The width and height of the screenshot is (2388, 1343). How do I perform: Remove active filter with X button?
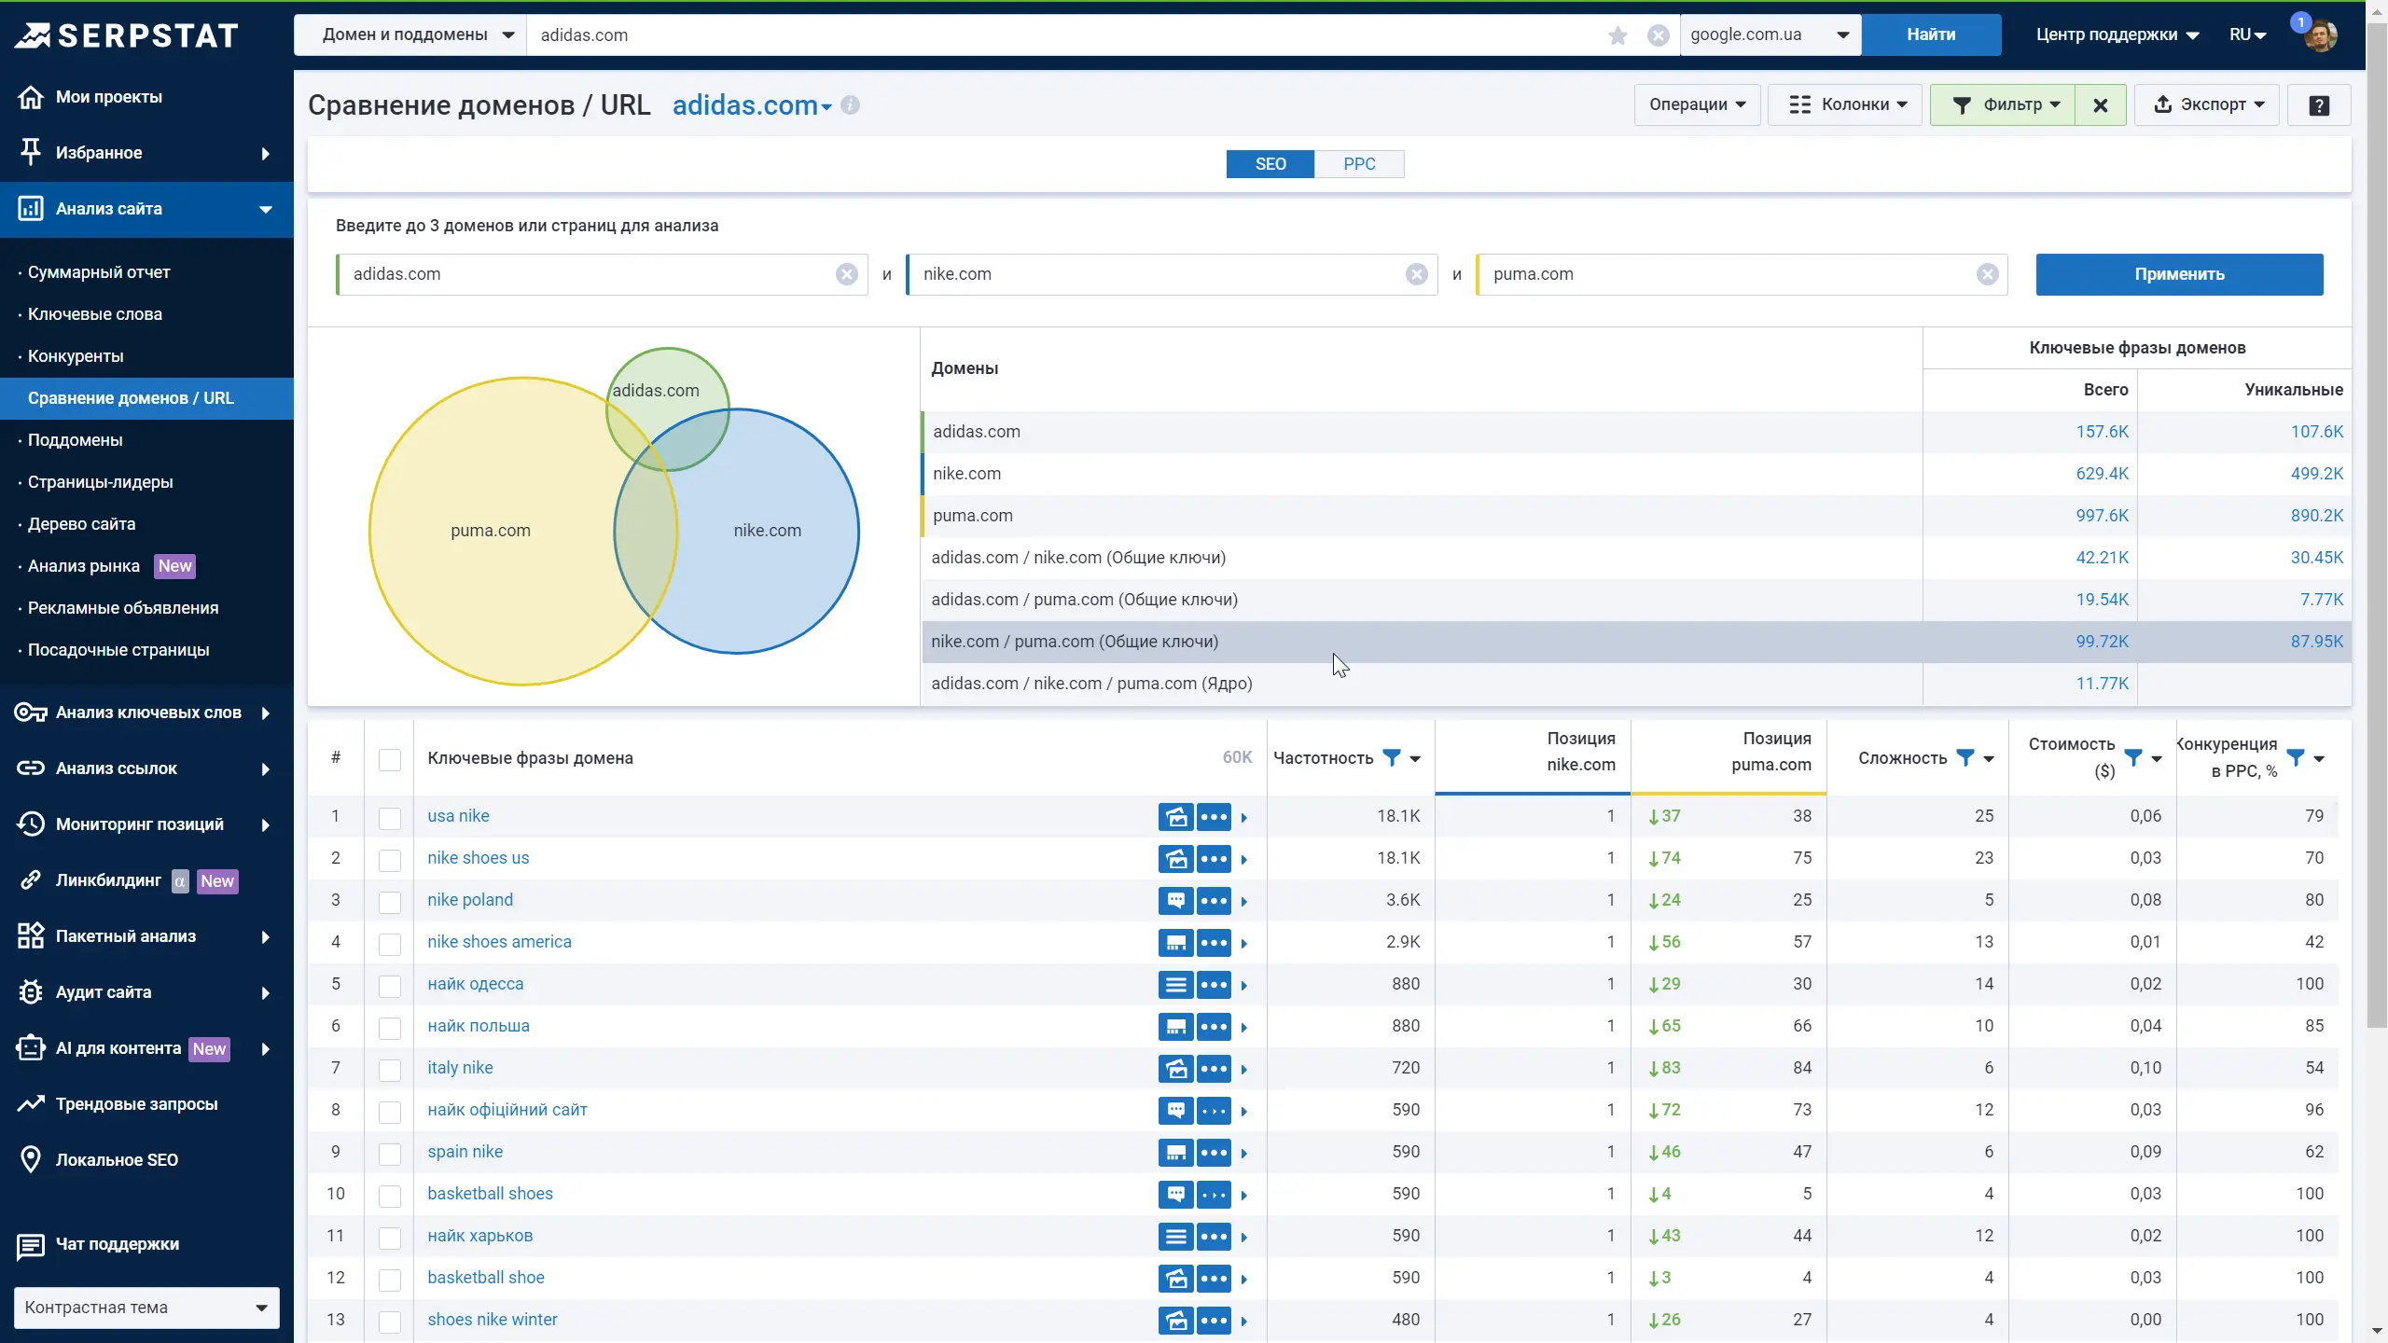2100,104
